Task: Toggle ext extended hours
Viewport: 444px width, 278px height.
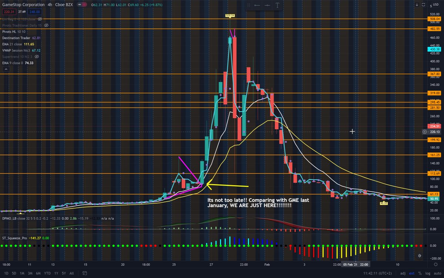Action: (x=411, y=274)
